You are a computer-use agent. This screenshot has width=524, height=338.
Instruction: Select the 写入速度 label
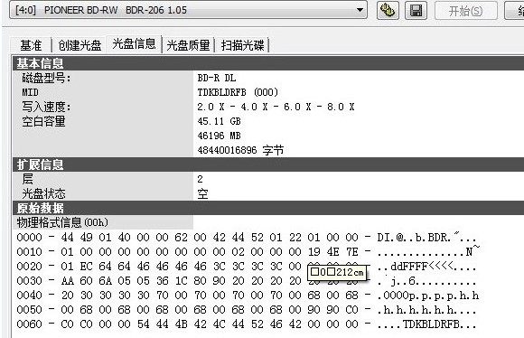(x=46, y=107)
